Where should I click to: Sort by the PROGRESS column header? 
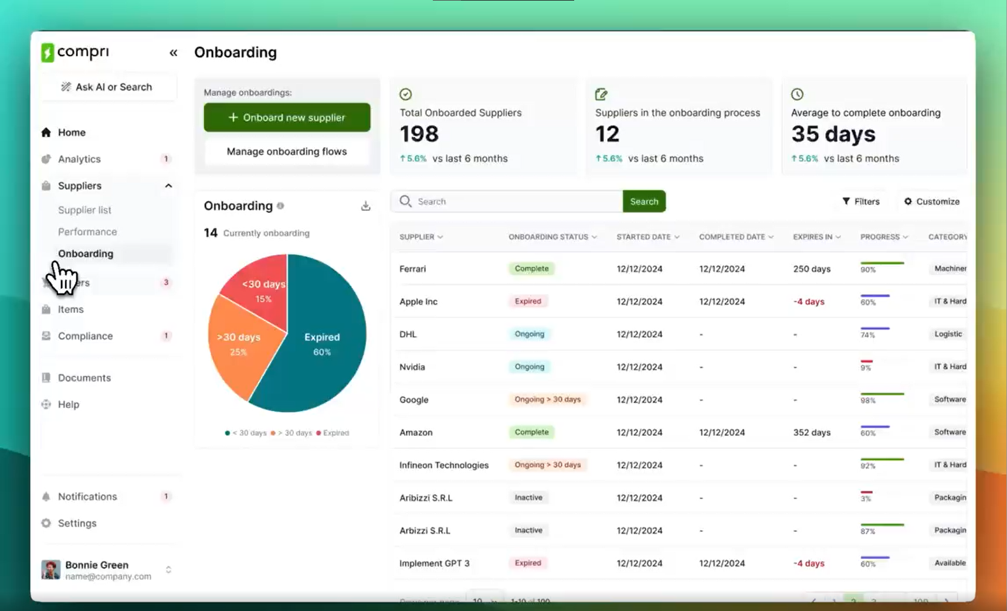[x=884, y=237]
